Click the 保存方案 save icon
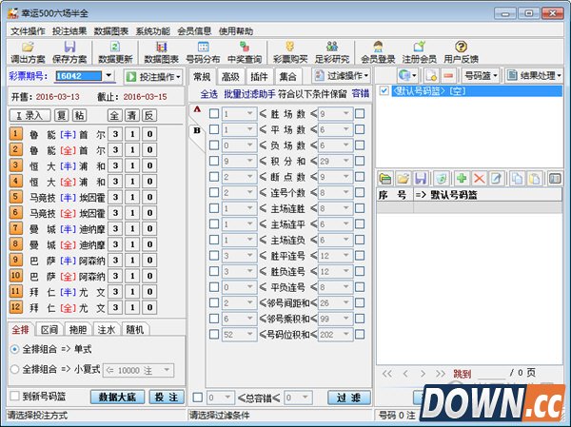The height and width of the screenshot is (427, 571). click(69, 52)
